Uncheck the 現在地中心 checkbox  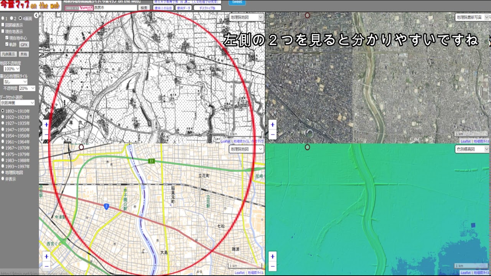pyautogui.click(x=7, y=38)
